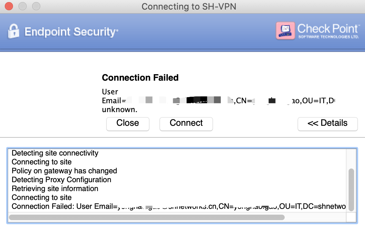Click the Check Point computer logo icon

(x=285, y=30)
